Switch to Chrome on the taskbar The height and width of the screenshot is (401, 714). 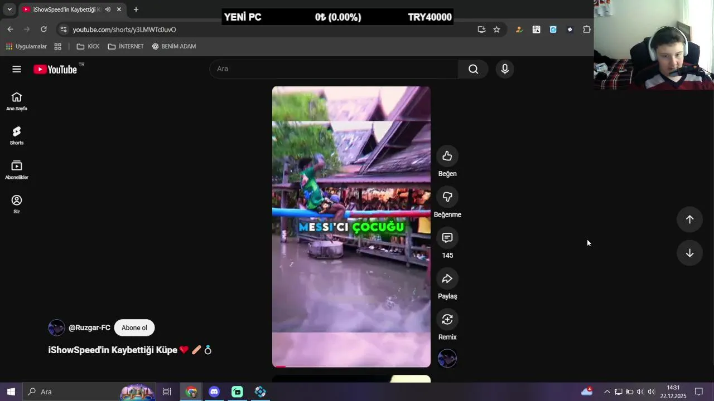pos(191,392)
